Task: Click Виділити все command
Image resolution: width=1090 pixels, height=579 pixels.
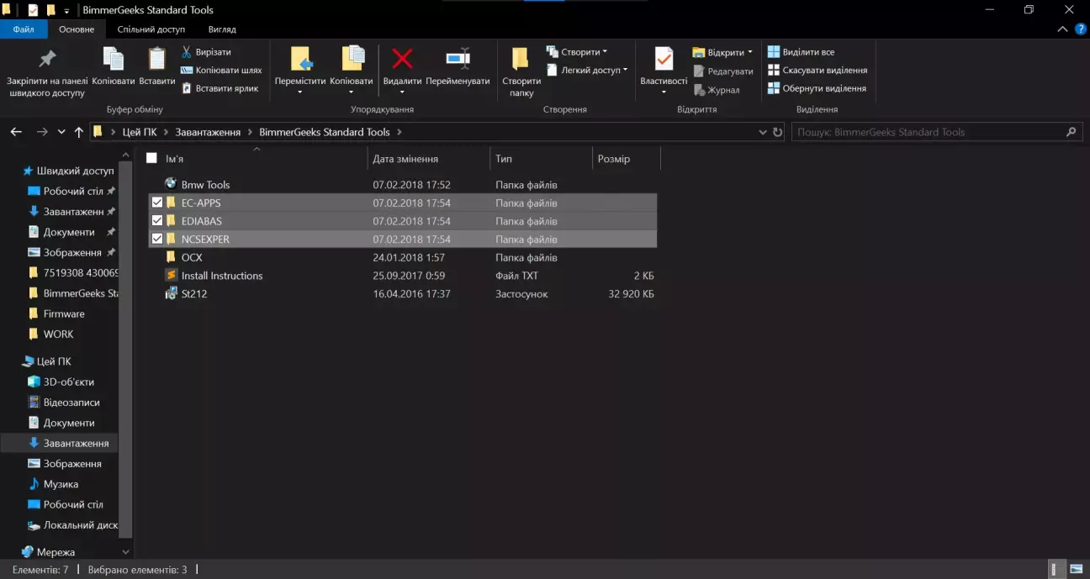Action: point(801,52)
